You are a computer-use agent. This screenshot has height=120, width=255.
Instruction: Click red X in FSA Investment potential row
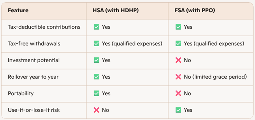[178, 60]
